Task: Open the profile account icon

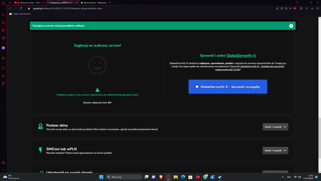Action: tap(307, 8)
